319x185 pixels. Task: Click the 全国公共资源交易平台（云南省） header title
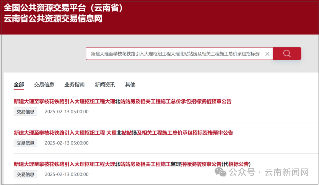coord(63,8)
